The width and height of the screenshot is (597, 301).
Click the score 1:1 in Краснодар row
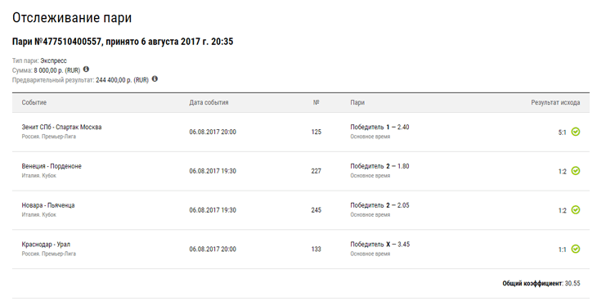pyautogui.click(x=563, y=250)
